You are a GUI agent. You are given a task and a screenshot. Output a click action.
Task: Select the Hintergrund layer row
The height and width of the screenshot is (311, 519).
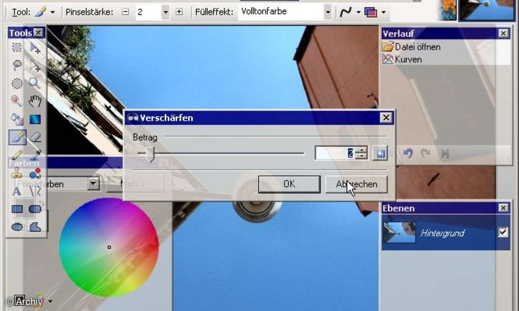446,233
